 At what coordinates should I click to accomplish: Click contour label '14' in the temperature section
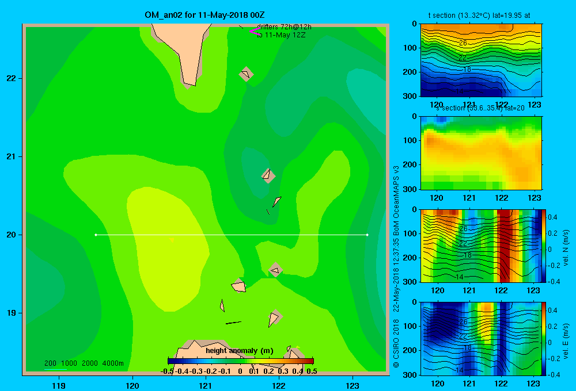tap(460, 91)
